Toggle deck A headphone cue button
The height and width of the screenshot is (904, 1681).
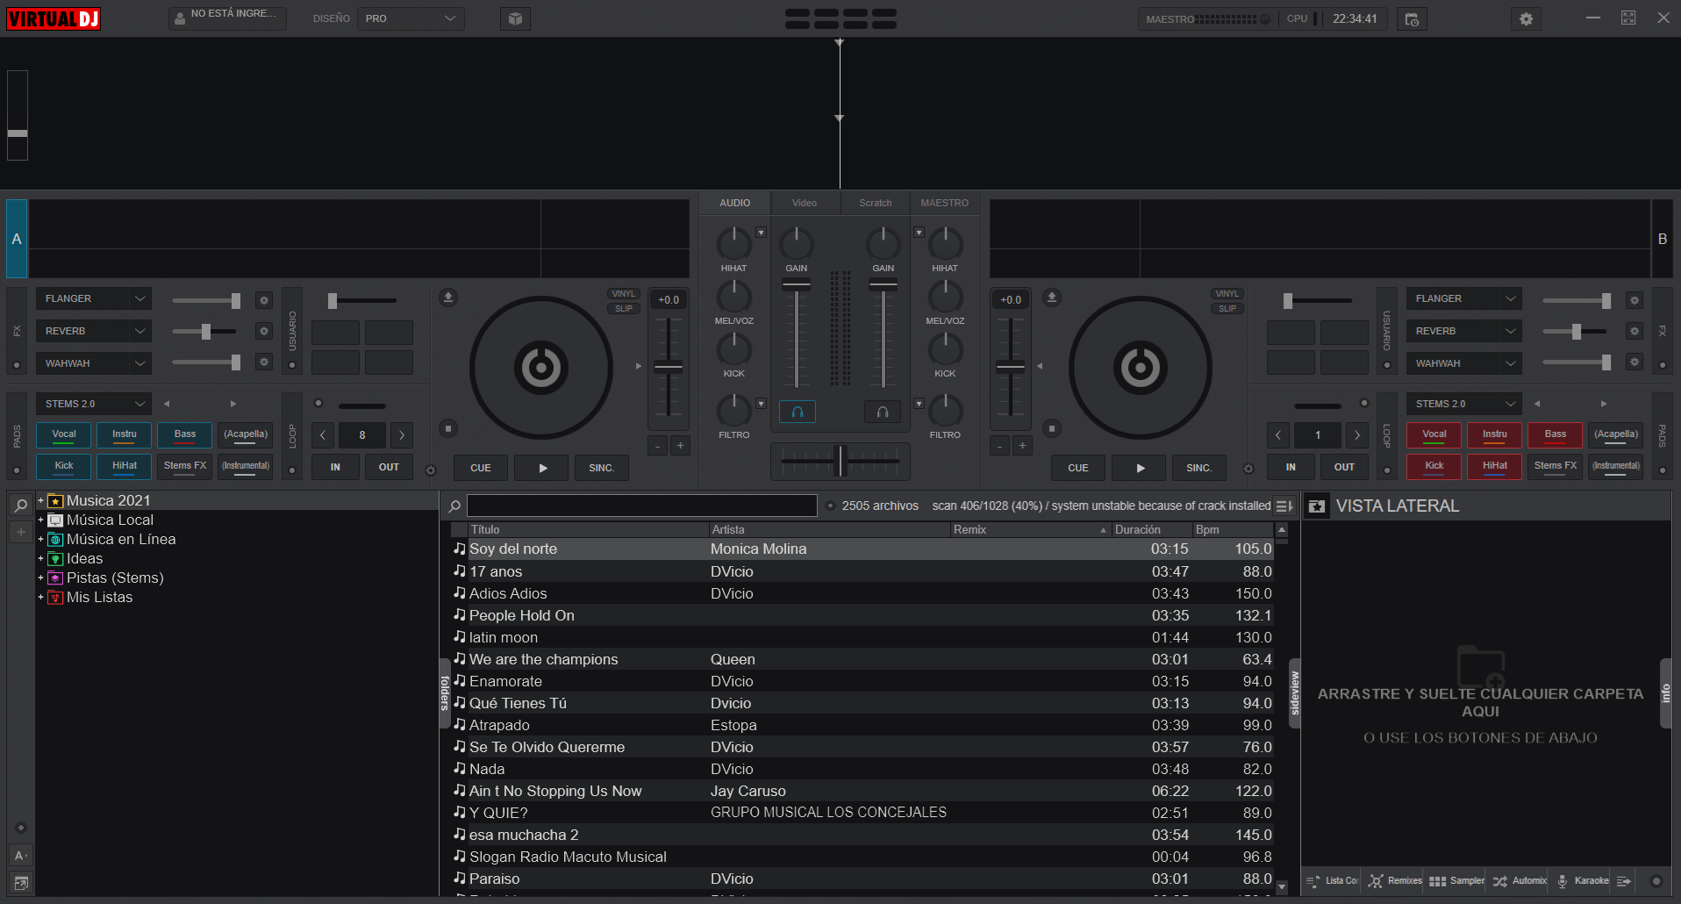click(x=797, y=412)
